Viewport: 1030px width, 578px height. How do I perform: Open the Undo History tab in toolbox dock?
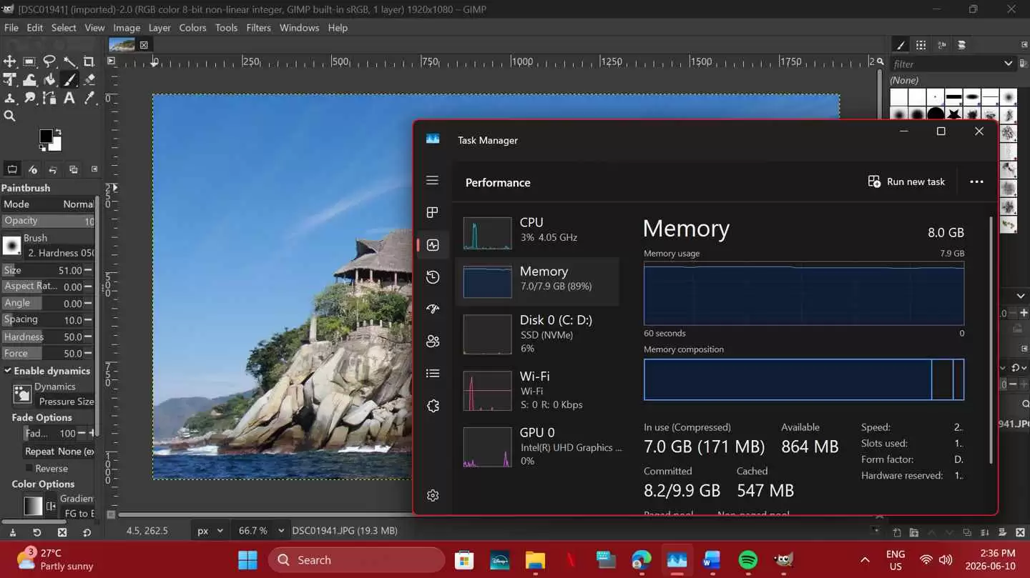(x=53, y=169)
